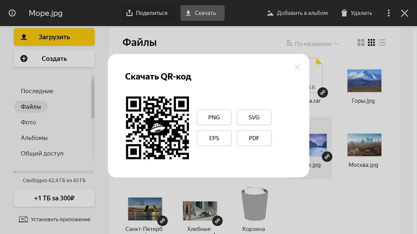
Task: Close the Скачать QR-код dialog
Action: tap(297, 67)
